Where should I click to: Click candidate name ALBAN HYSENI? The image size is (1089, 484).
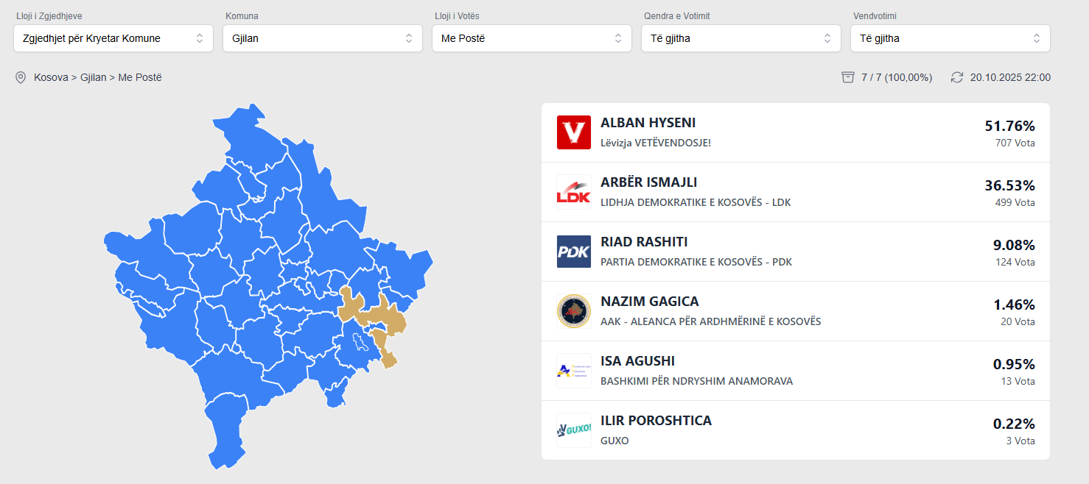coord(648,123)
